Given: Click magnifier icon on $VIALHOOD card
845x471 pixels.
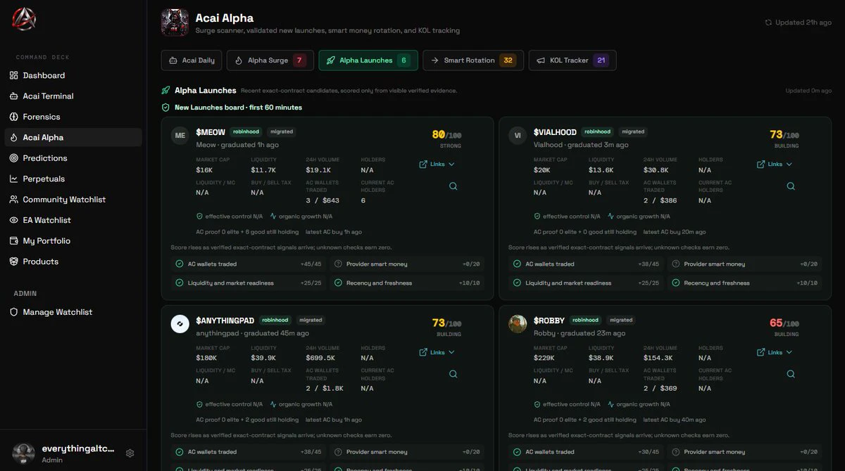Looking at the screenshot, I should coord(791,186).
